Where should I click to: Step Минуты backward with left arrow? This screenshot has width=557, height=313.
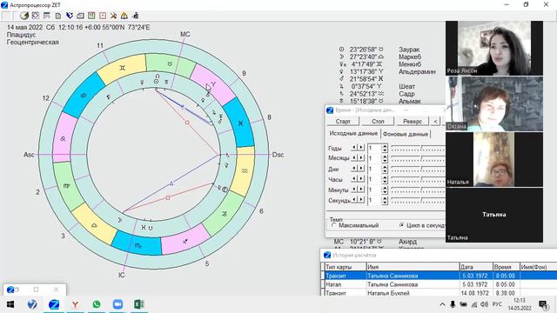pos(354,190)
